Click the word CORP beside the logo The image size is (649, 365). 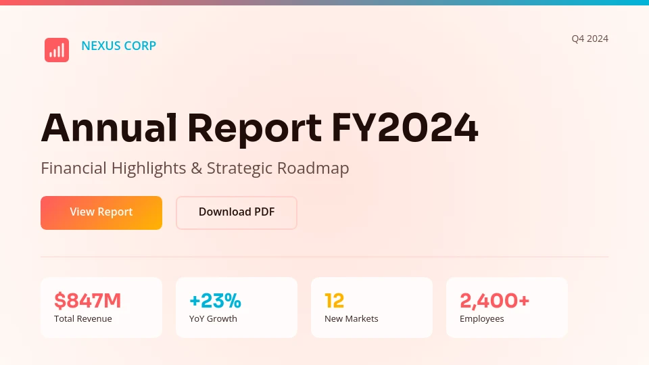[x=139, y=46]
